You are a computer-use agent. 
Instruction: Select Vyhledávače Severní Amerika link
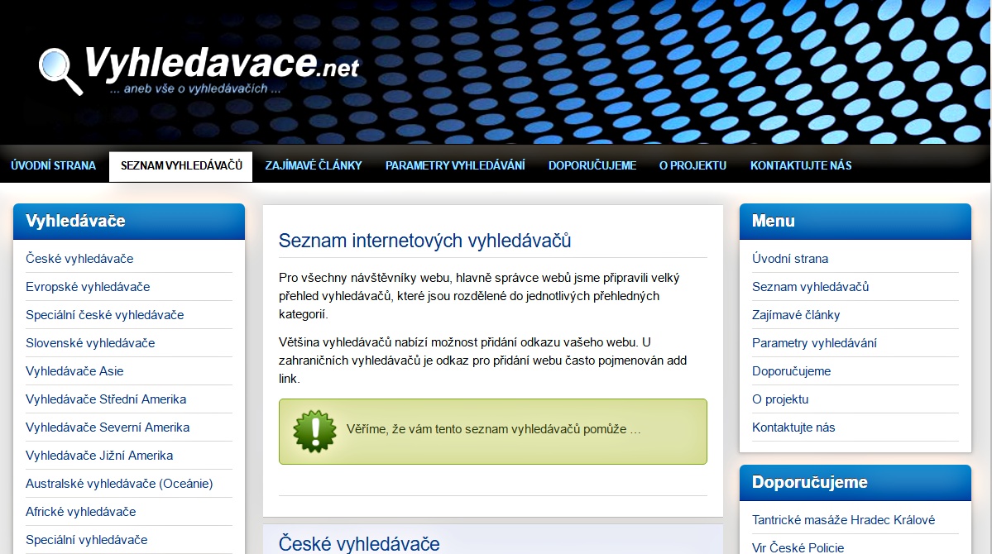(108, 427)
